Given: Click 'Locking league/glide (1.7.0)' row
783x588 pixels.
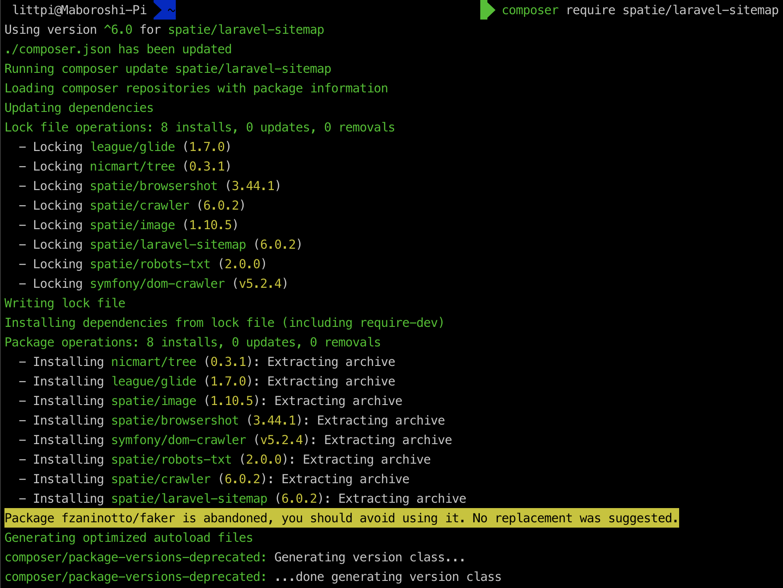Looking at the screenshot, I should click(x=125, y=147).
